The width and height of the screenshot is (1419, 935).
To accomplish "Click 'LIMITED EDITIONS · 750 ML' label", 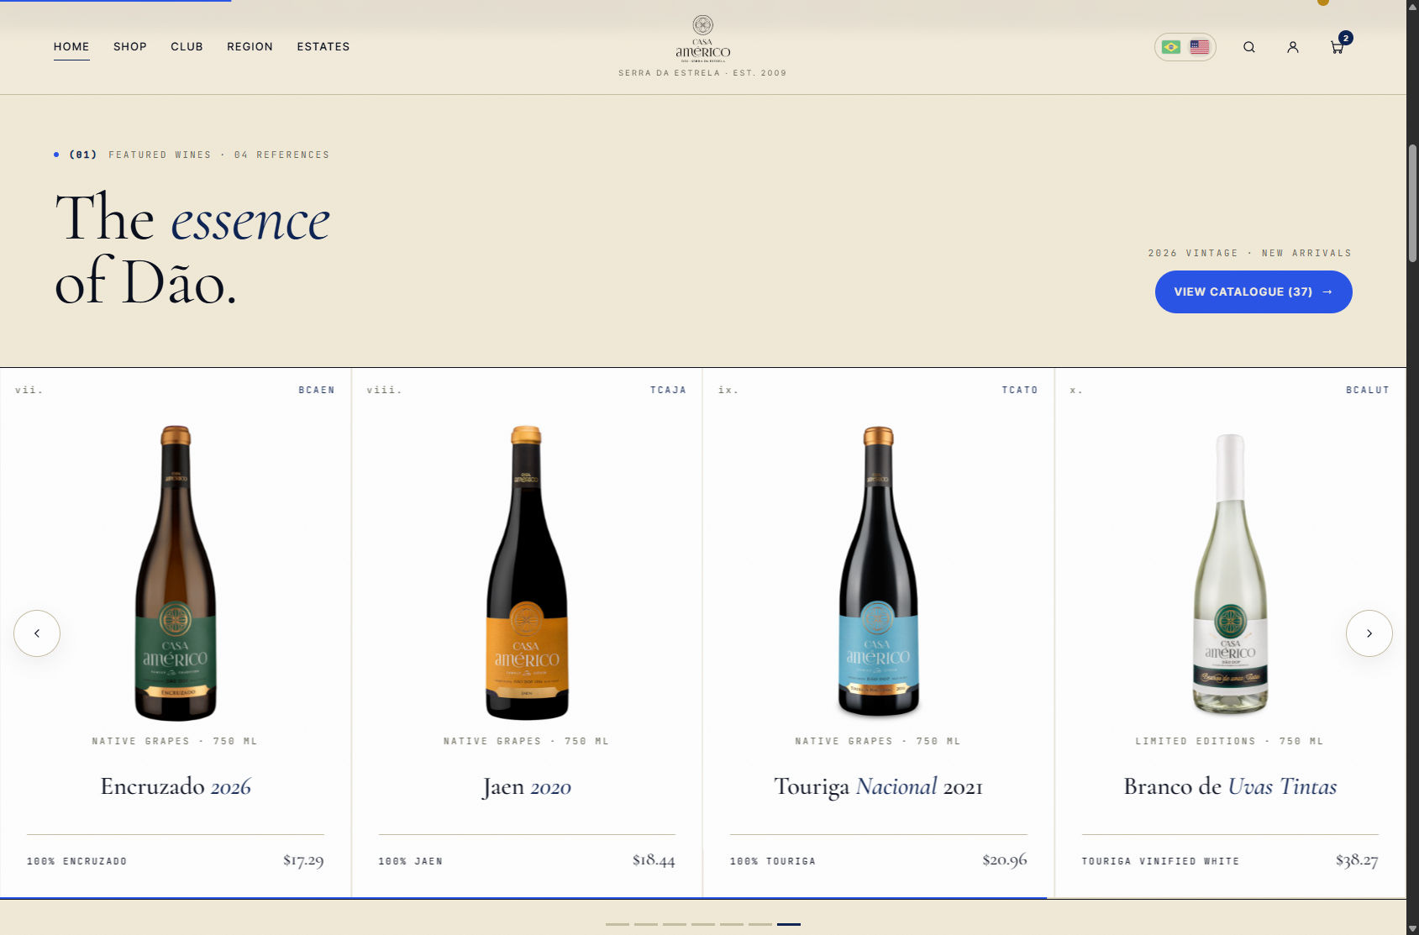I will [x=1229, y=741].
